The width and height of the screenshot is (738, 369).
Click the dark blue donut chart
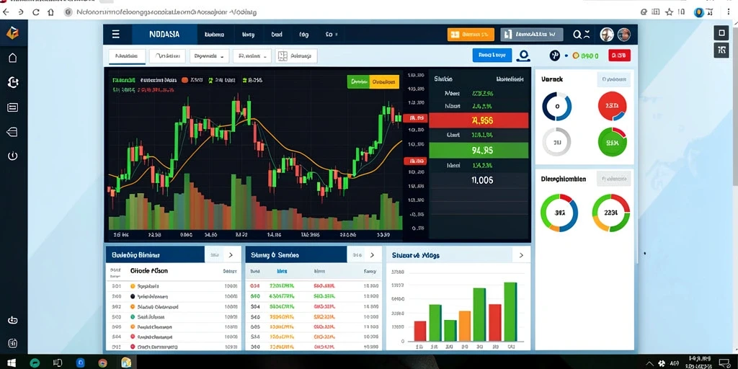557,107
